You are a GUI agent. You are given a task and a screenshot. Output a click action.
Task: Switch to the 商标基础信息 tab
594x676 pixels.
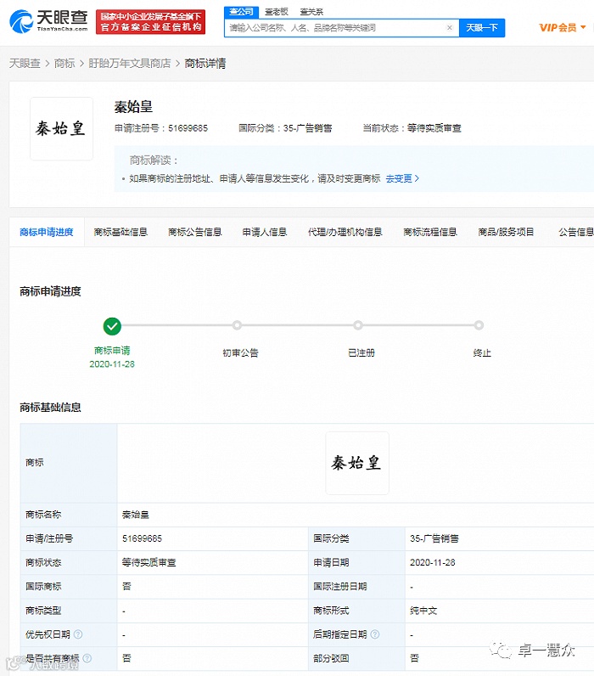point(120,232)
